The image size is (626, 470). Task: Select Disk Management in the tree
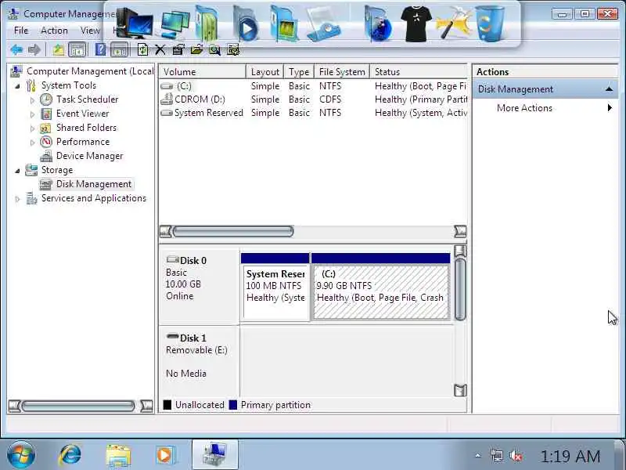coord(93,184)
